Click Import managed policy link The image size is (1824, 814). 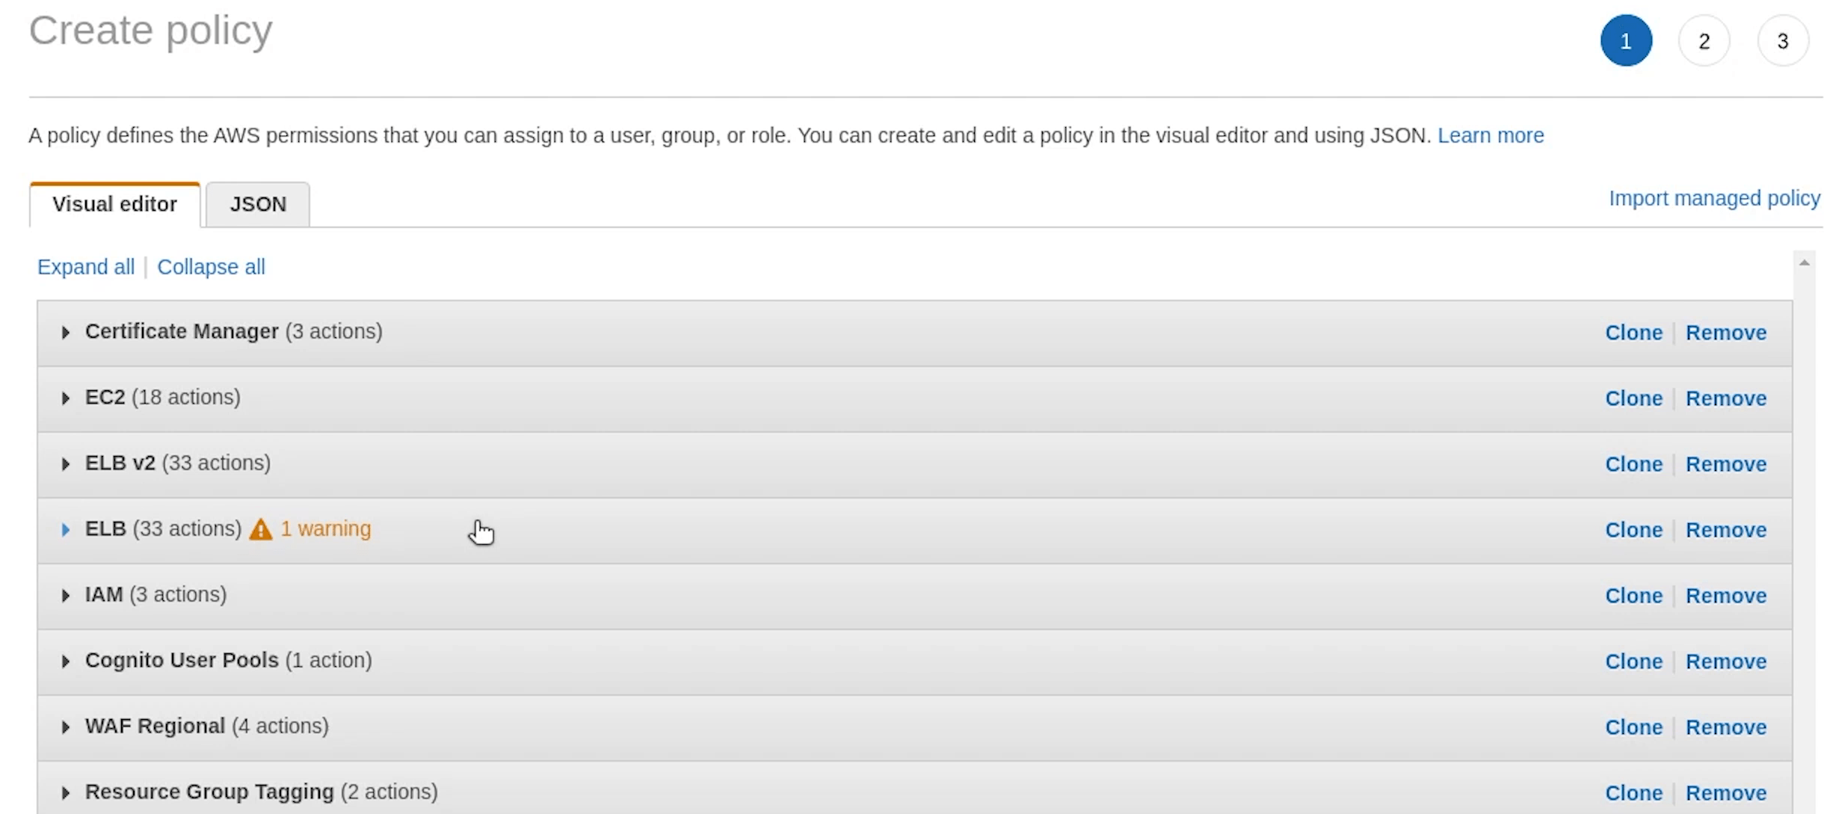coord(1714,198)
